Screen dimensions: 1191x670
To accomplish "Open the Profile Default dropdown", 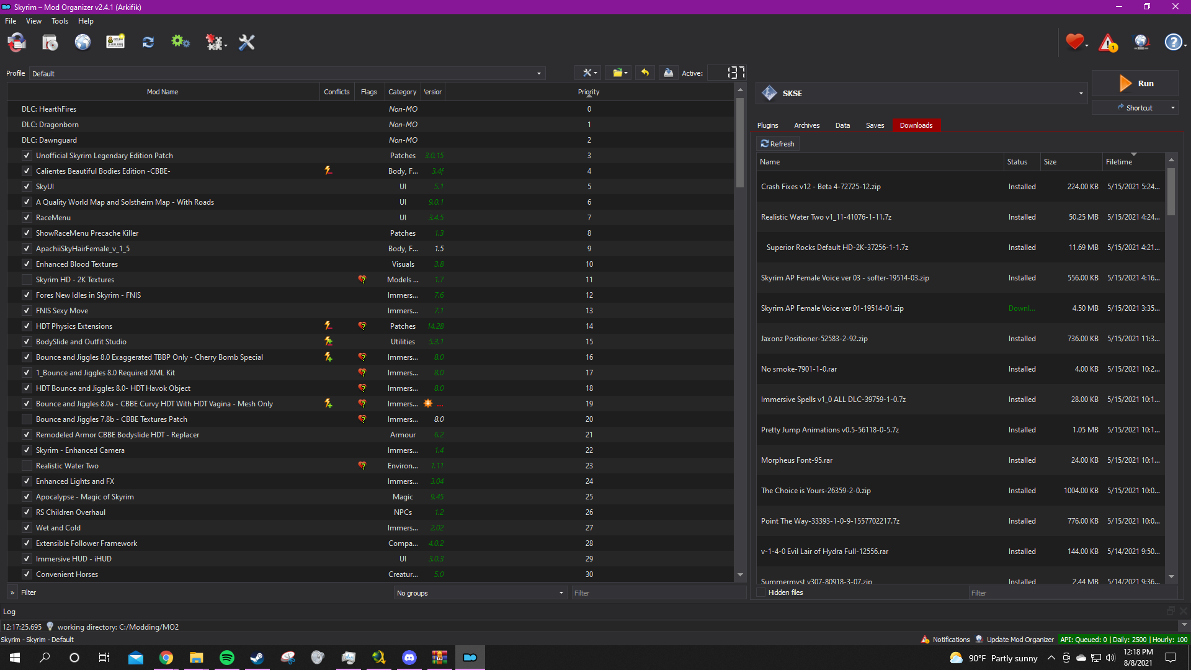I will pos(287,73).
